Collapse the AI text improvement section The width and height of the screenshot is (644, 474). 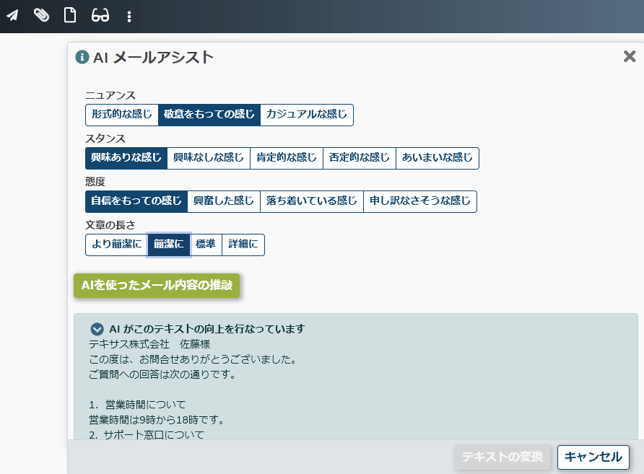[97, 329]
